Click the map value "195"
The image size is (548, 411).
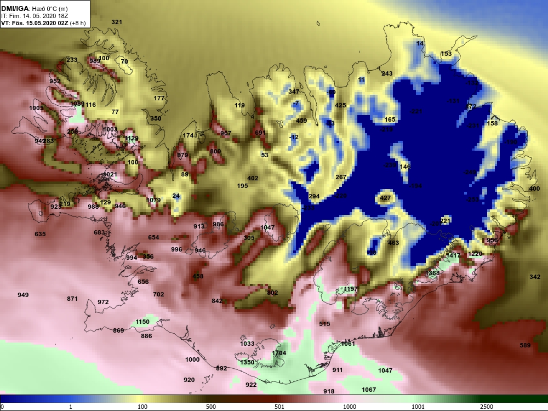click(x=242, y=186)
